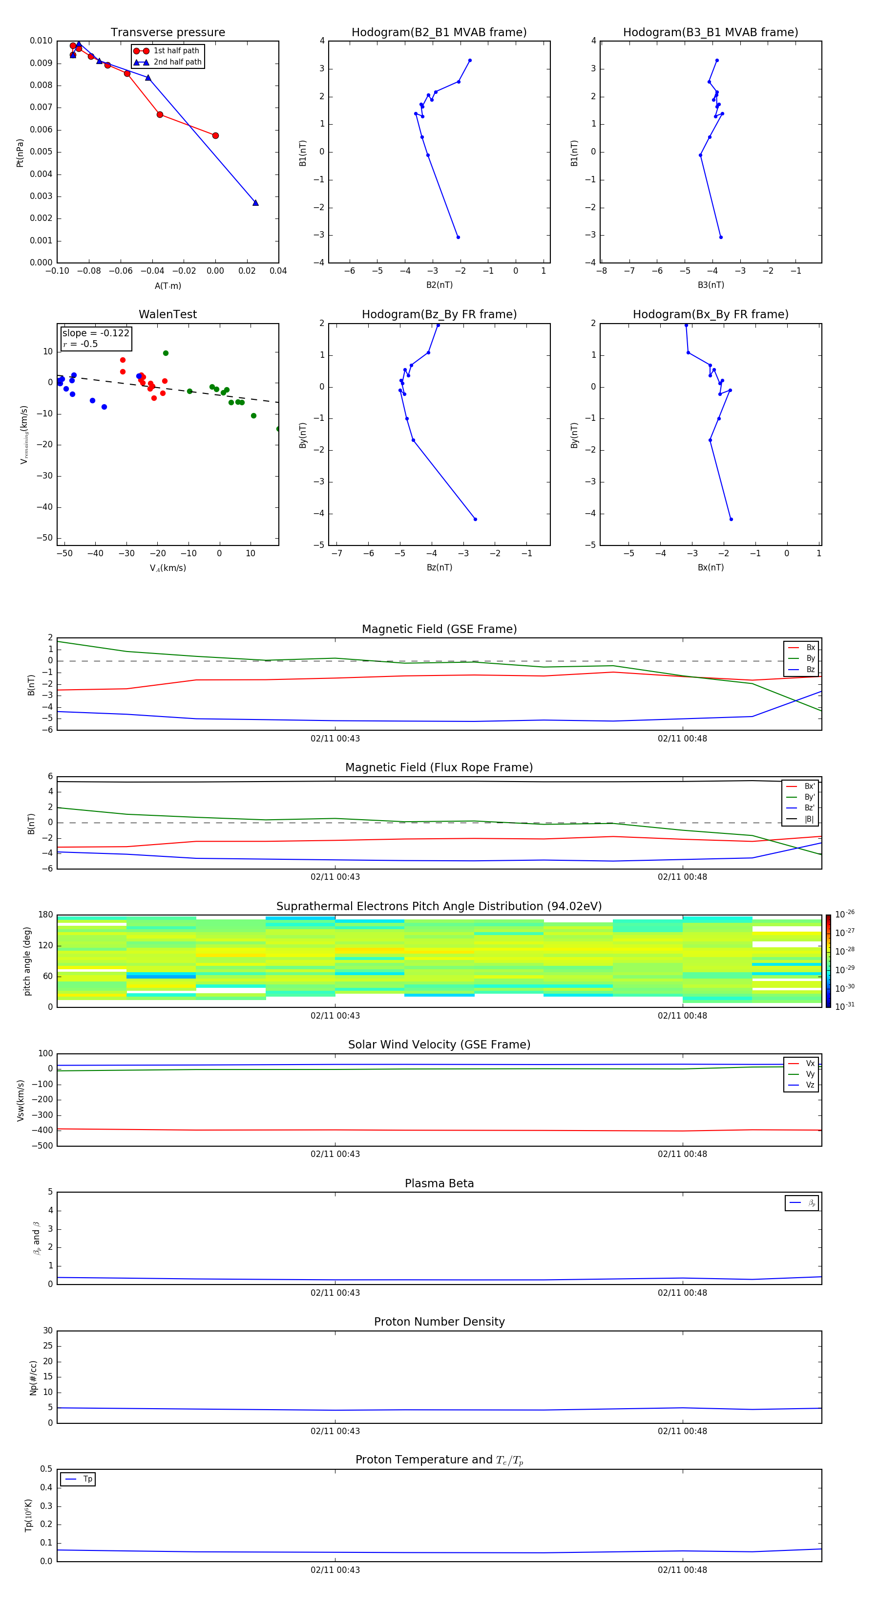Click "02/11 00:48" tick under Proton Temperature plot
Image resolution: width=879 pixels, height=1613 pixels.
click(x=682, y=1570)
